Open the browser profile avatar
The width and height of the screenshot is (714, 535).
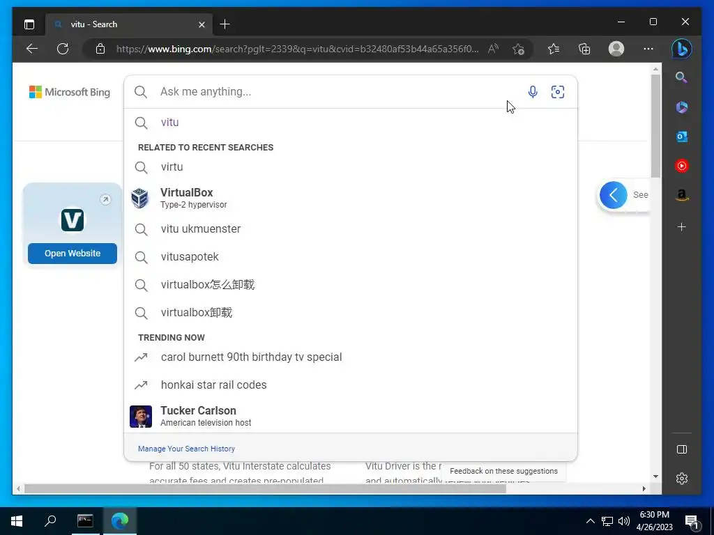pos(616,49)
